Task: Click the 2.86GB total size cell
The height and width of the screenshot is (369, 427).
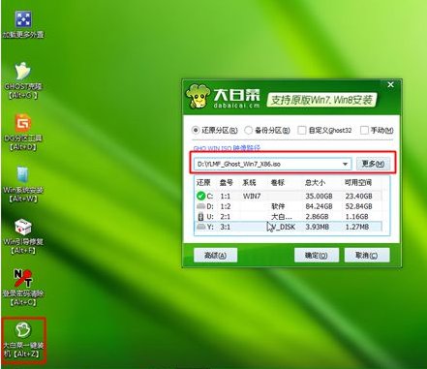Action: pos(317,217)
